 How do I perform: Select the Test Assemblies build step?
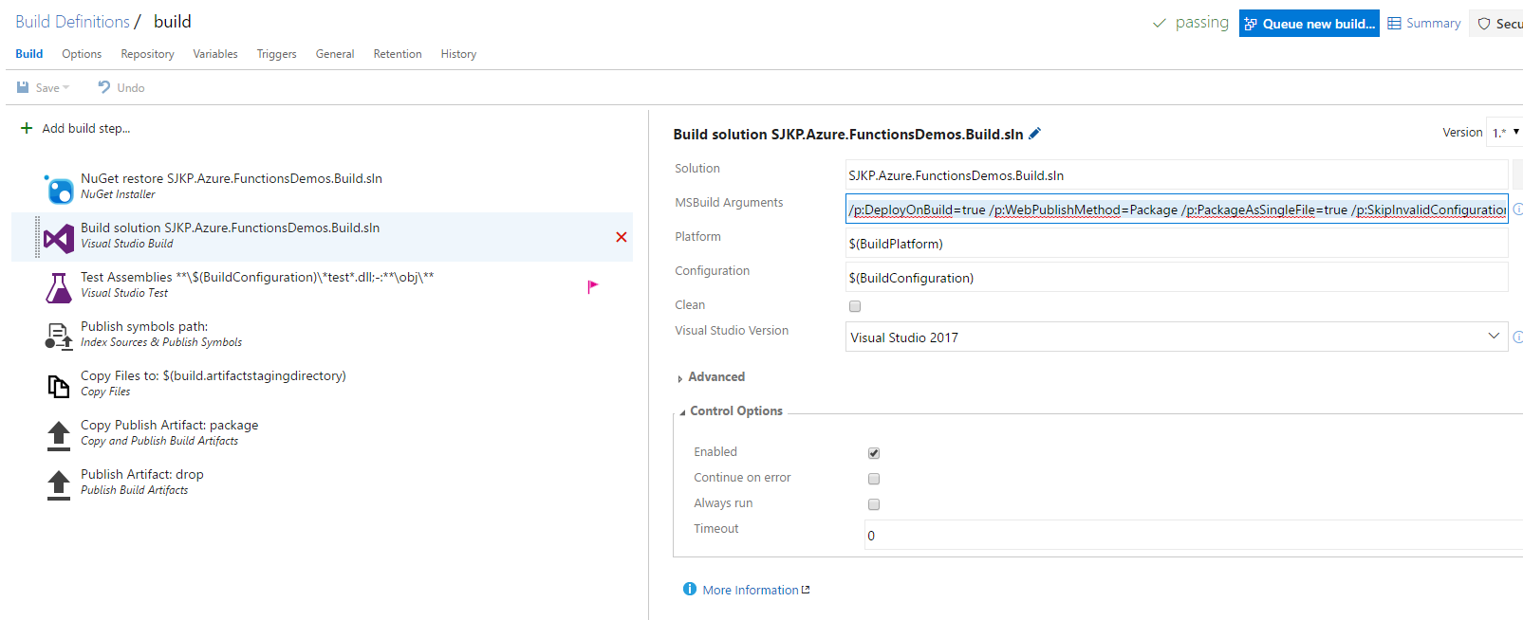pos(323,286)
